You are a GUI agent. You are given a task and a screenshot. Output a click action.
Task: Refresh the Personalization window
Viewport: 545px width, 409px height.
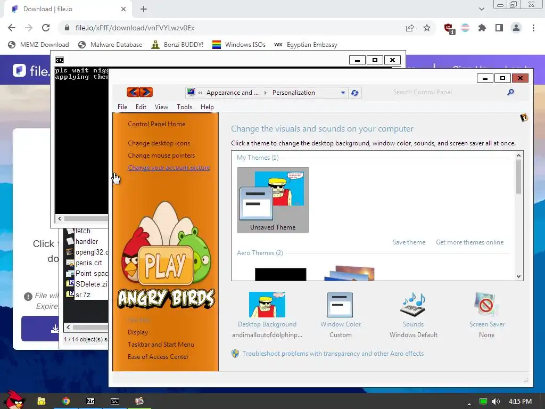pyautogui.click(x=354, y=93)
